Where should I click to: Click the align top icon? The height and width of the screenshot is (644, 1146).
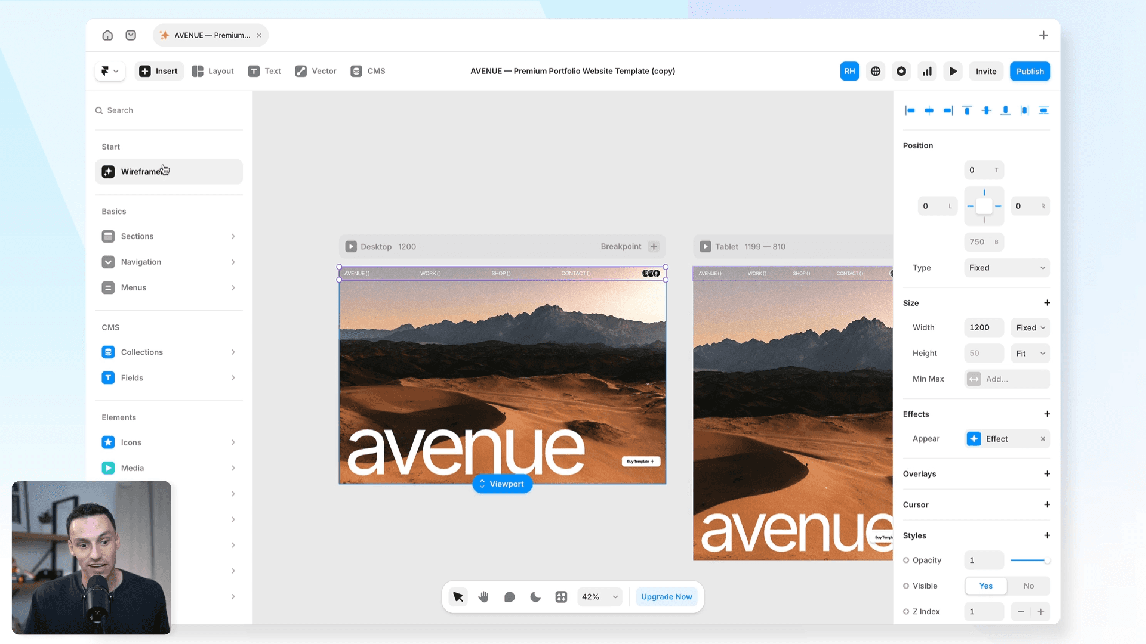[x=967, y=110]
